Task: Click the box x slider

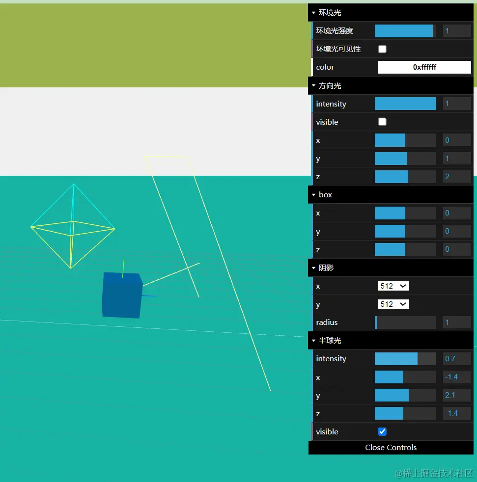Action: 405,213
